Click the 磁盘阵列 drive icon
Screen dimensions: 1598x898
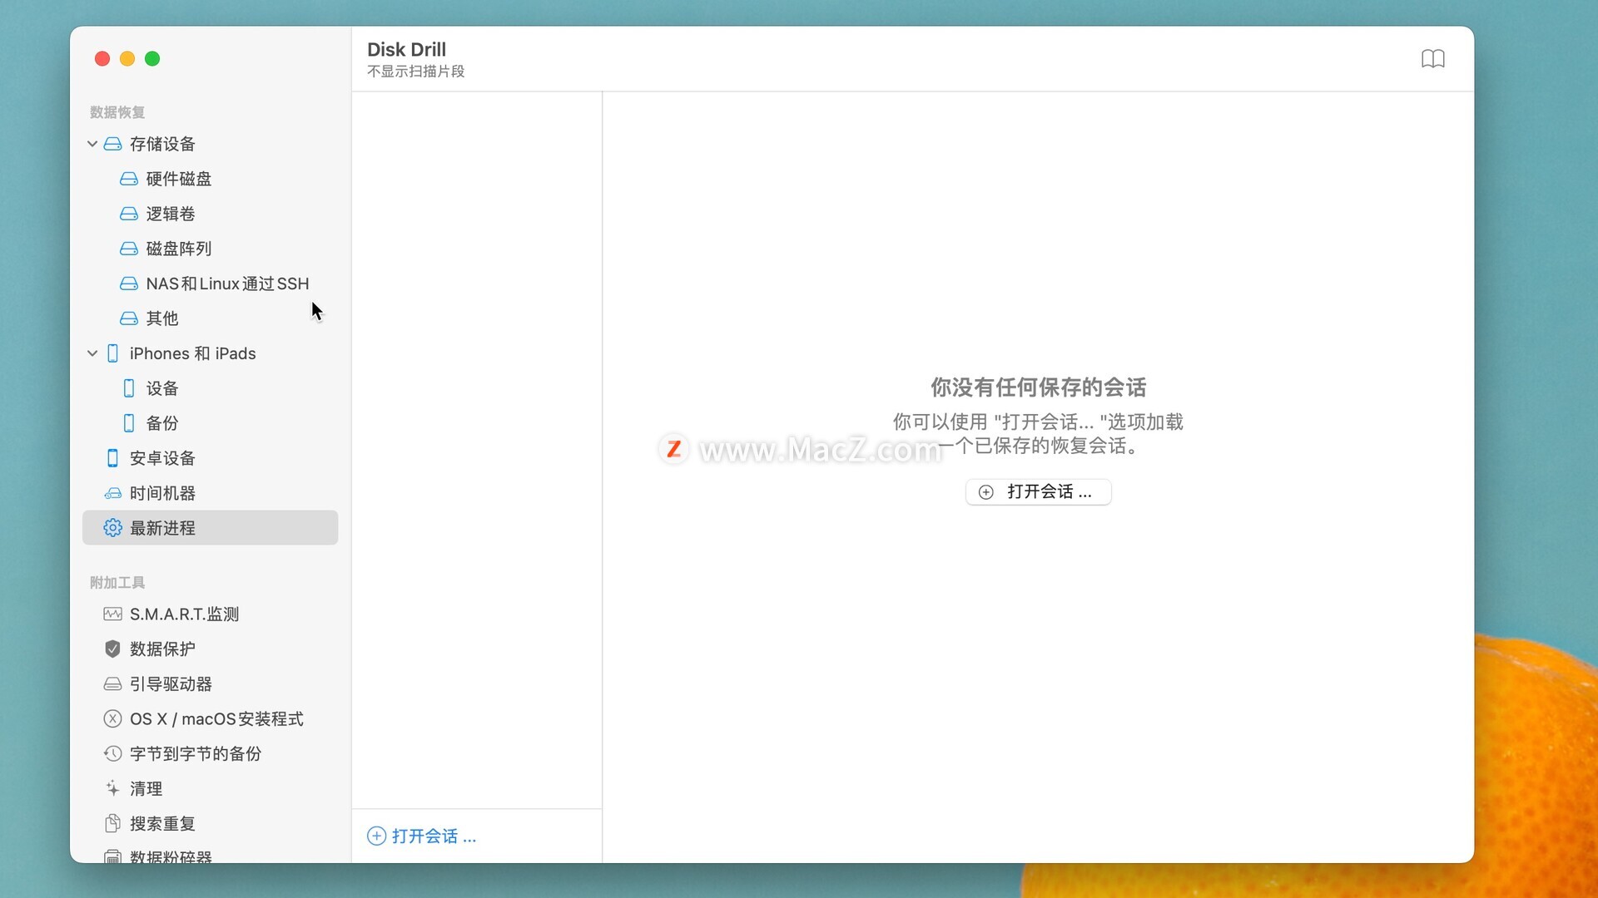[129, 249]
